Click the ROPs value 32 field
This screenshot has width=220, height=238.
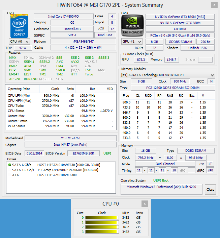pyautogui.click(x=155, y=48)
